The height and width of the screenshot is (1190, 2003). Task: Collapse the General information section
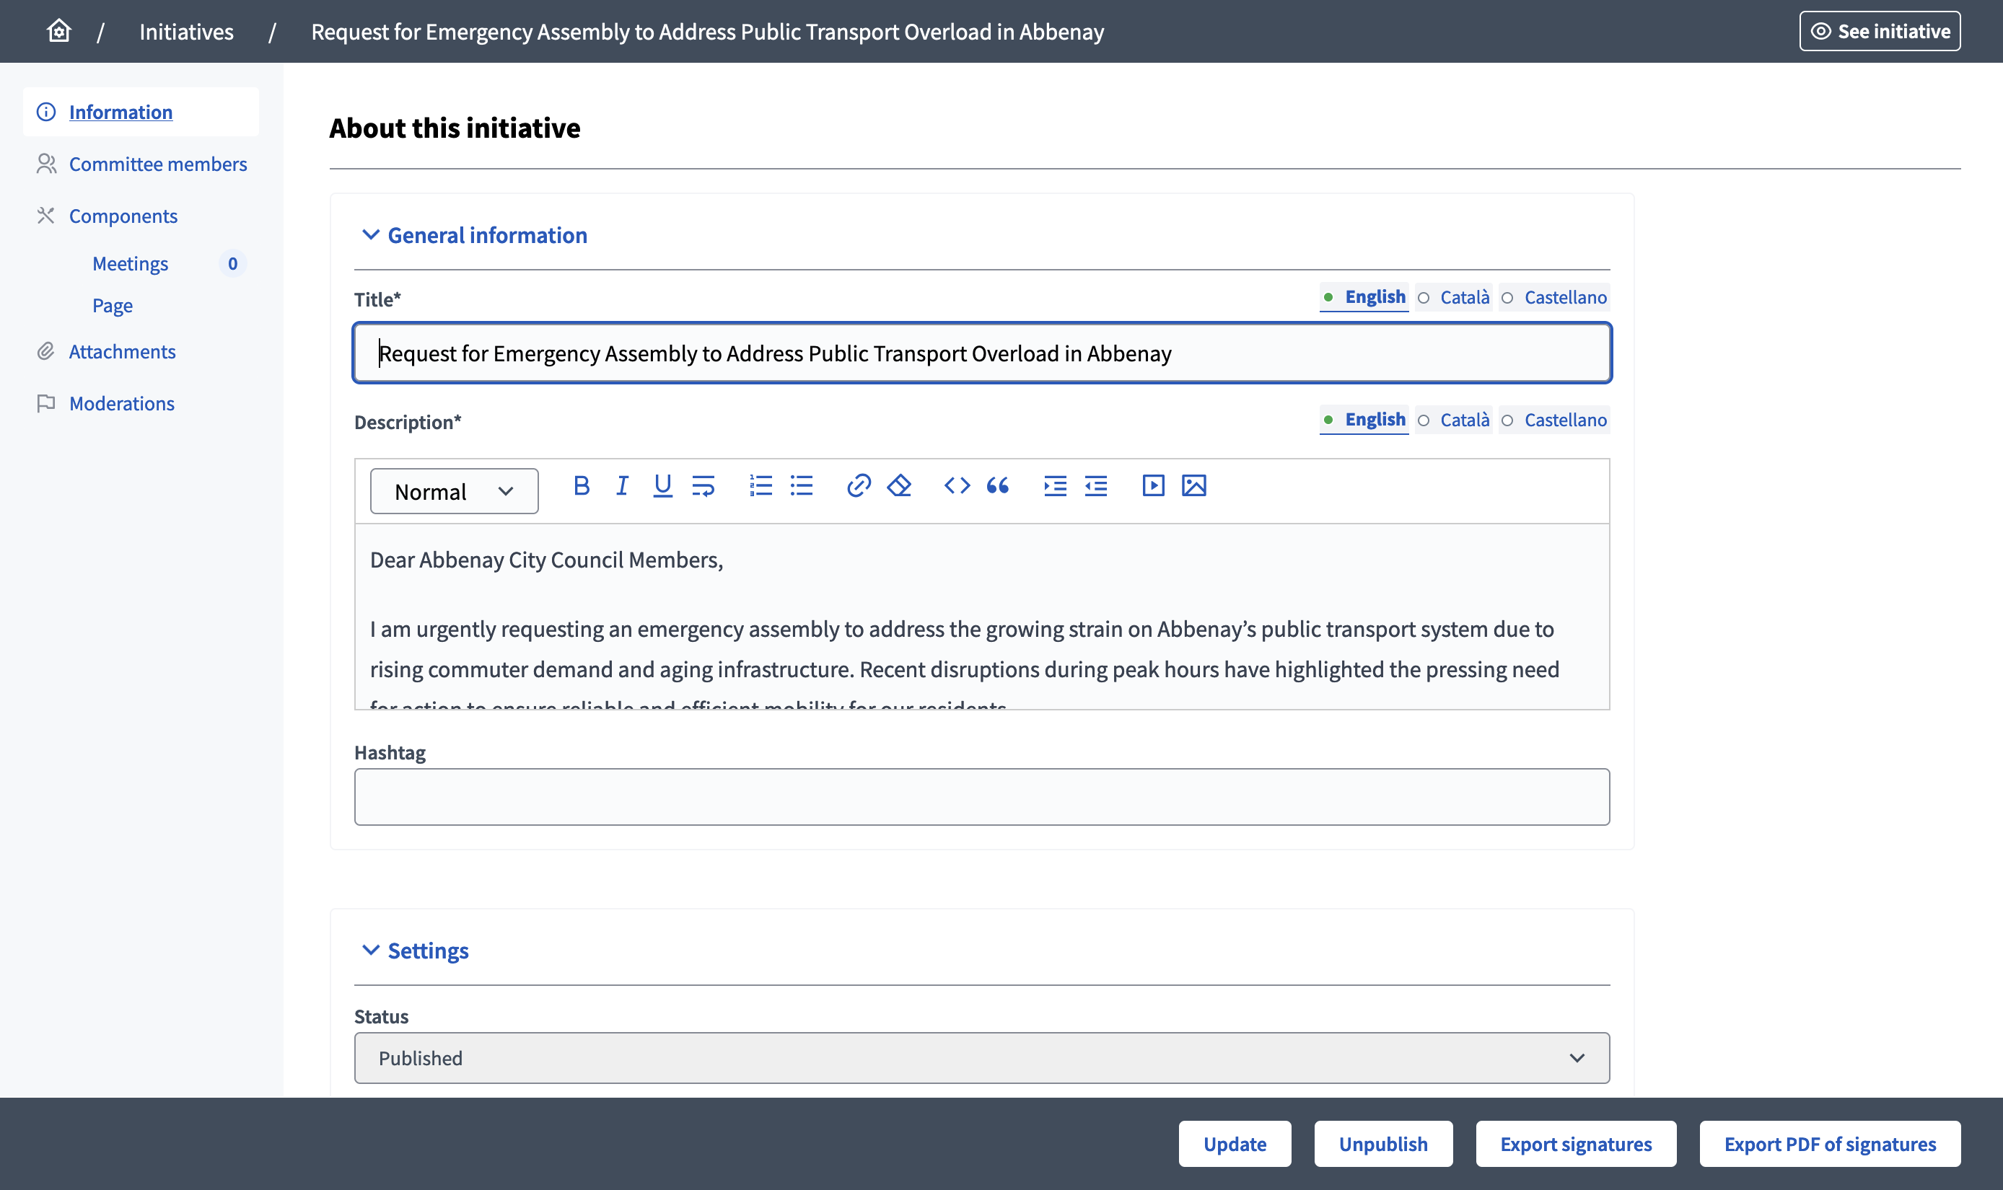point(474,235)
